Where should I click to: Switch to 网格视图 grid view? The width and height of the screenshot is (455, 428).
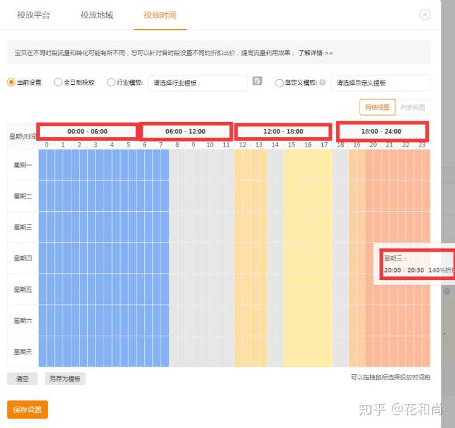click(x=377, y=107)
